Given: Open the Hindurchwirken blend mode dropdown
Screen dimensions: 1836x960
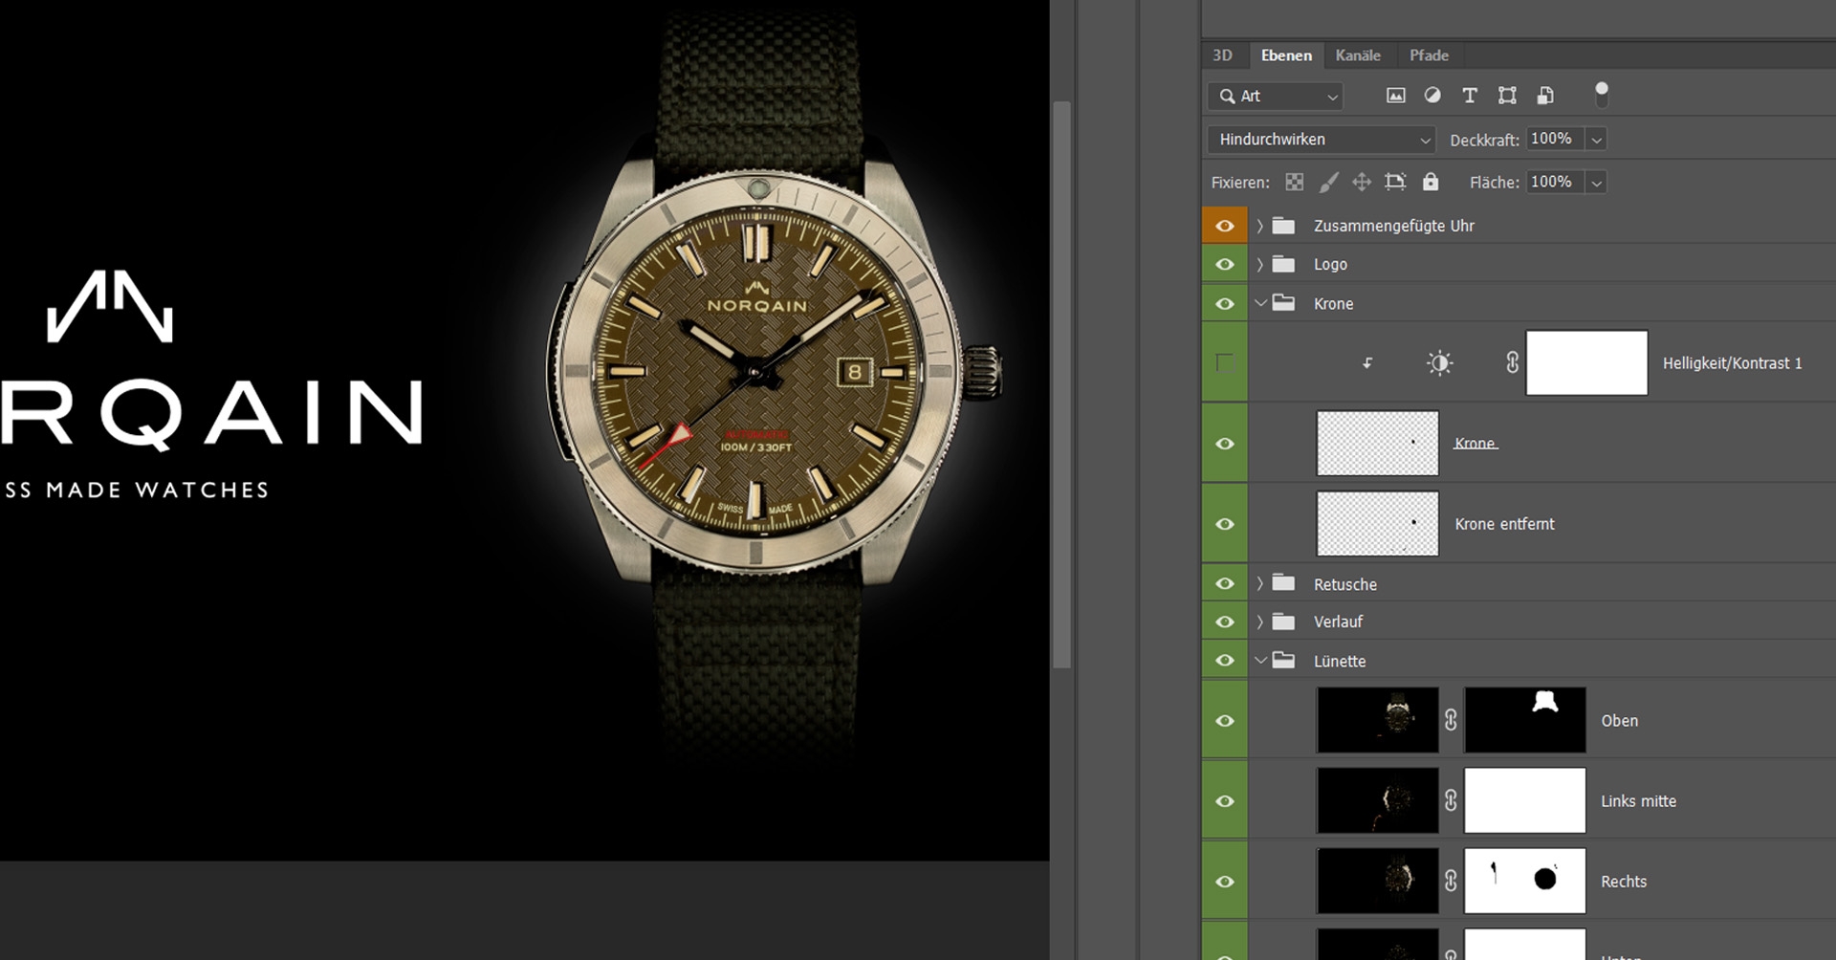Looking at the screenshot, I should (1322, 140).
